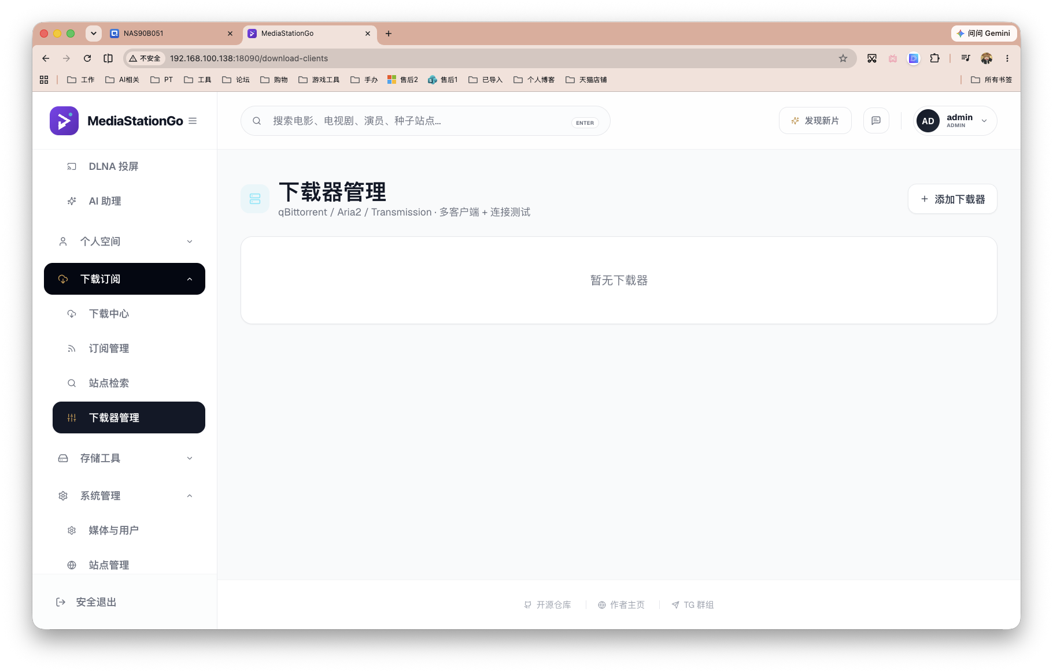Open 媒体与用户 in the sidebar
The image size is (1053, 672).
(128, 530)
